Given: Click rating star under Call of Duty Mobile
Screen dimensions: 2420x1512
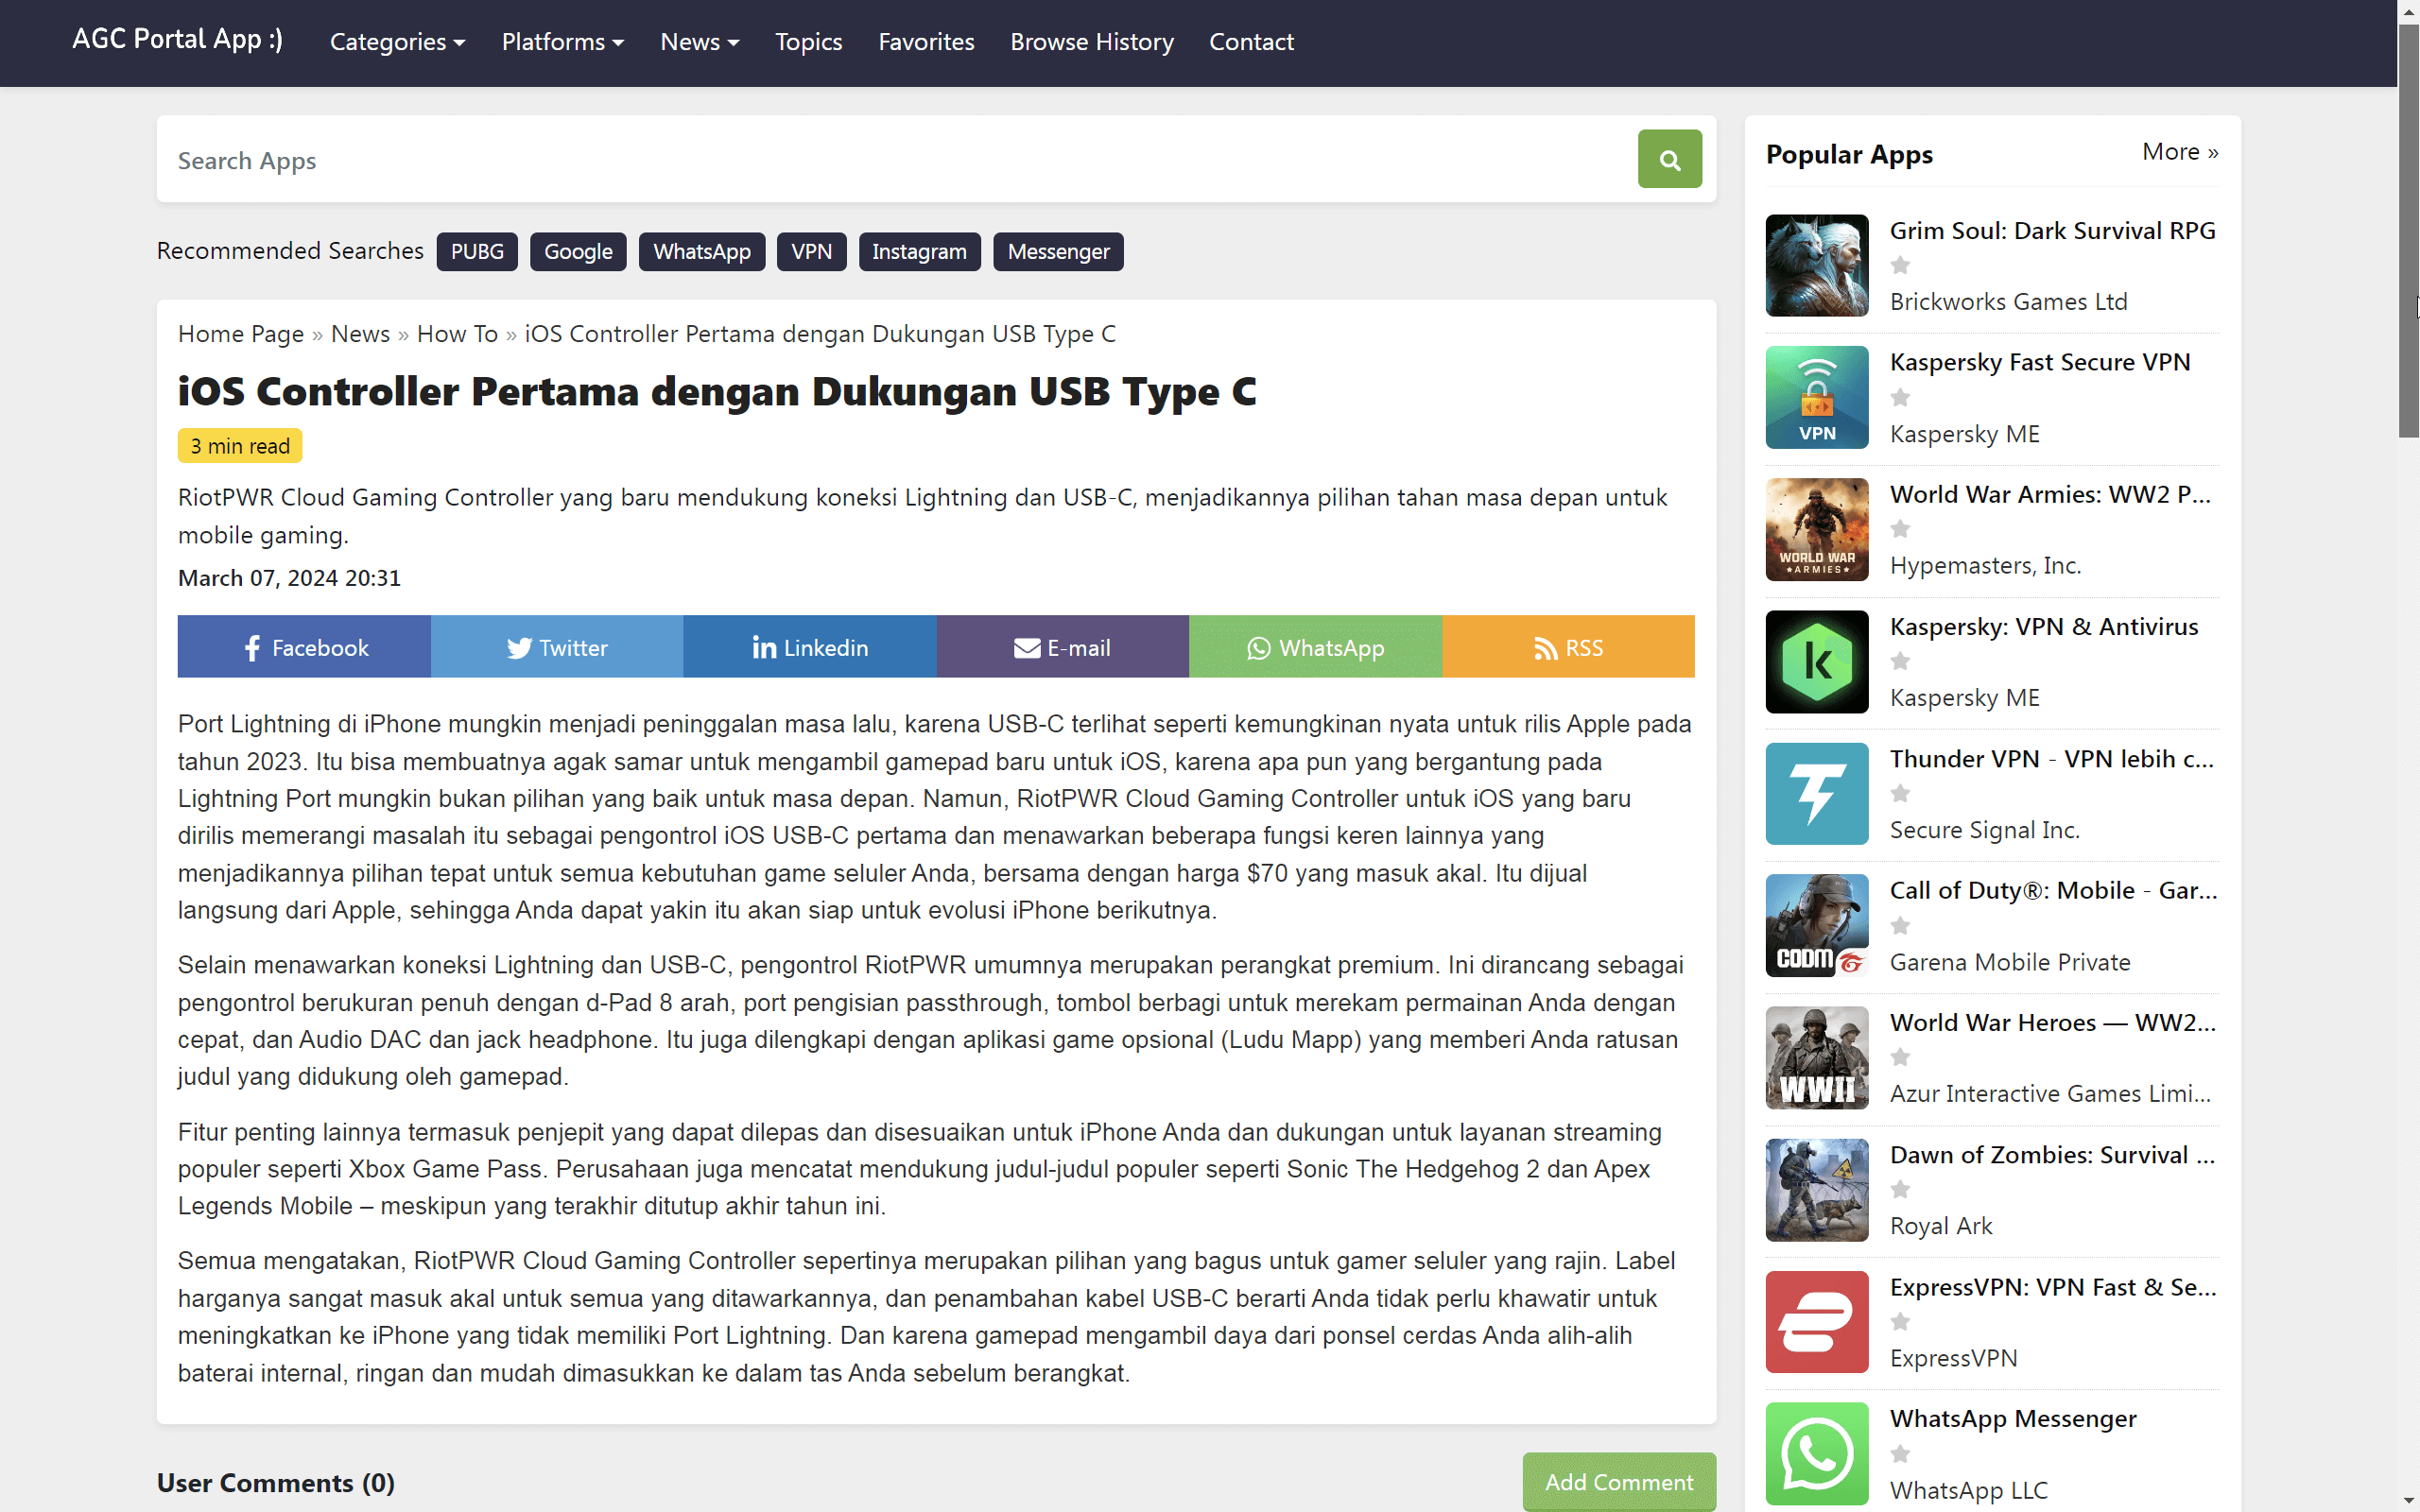Looking at the screenshot, I should point(1900,925).
